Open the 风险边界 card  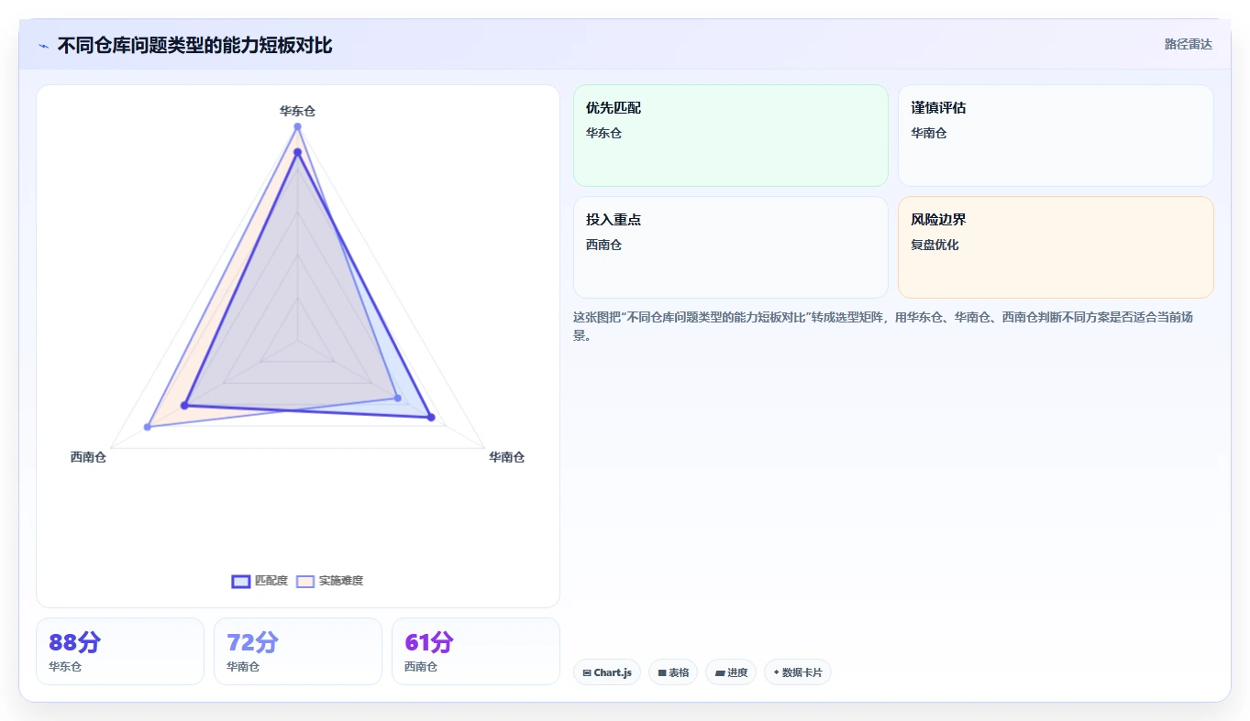tap(1056, 247)
